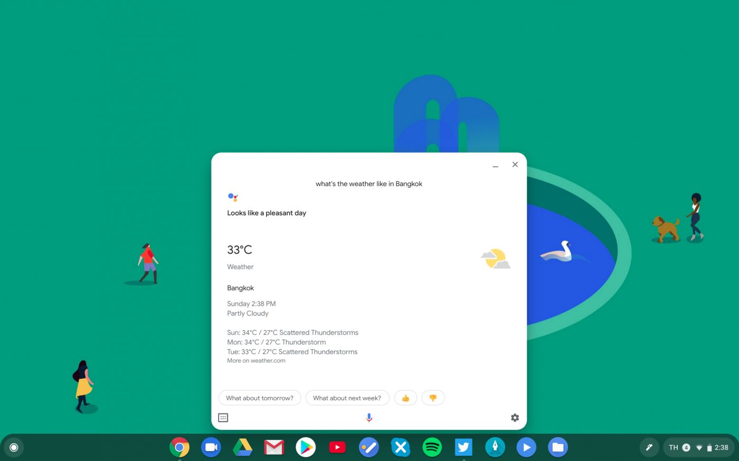
Task: Open Twitter app in the shelf
Action: (463, 448)
